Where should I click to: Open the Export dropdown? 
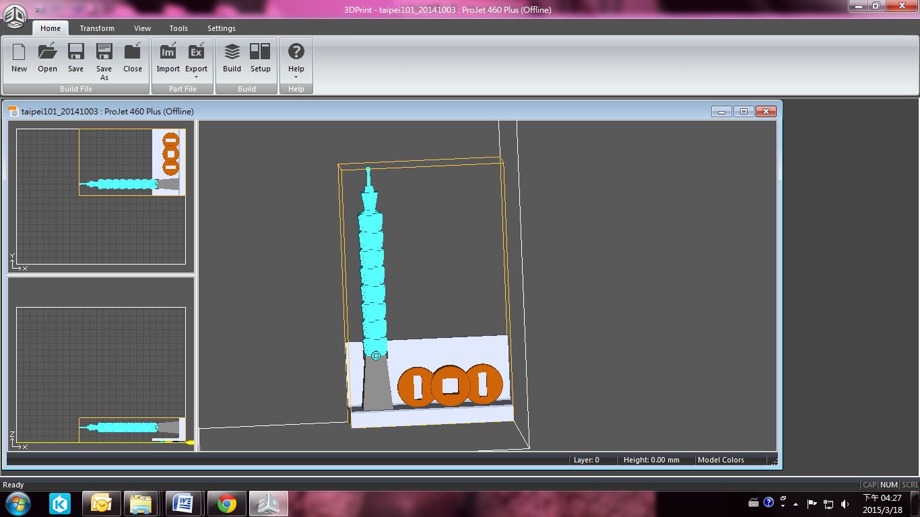(x=197, y=61)
